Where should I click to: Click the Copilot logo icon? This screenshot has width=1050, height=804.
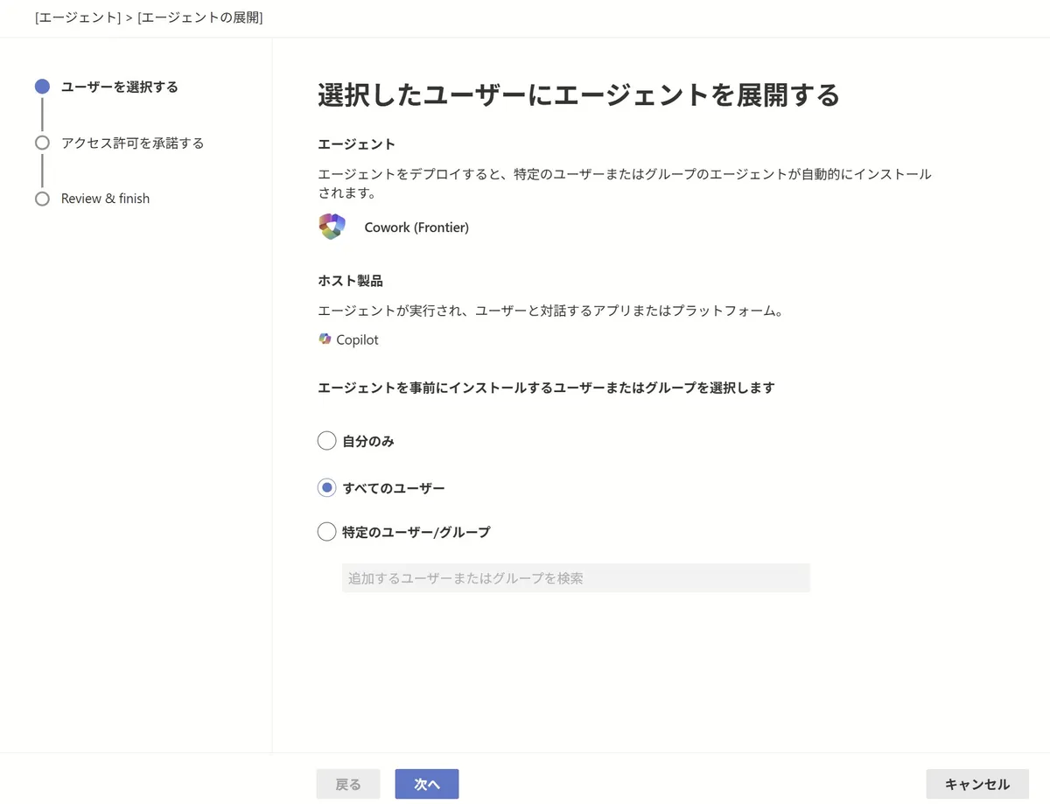(325, 339)
